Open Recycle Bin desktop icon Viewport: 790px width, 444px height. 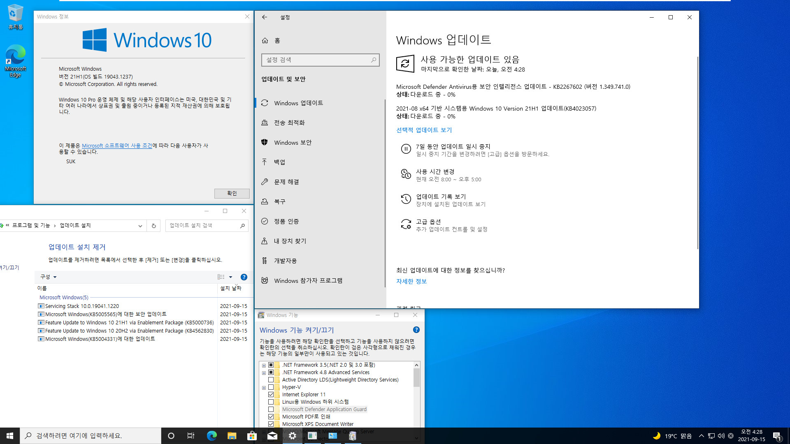pyautogui.click(x=15, y=17)
